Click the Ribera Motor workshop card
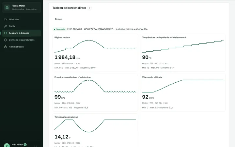235x147 pixels. pyautogui.click(x=22, y=7)
